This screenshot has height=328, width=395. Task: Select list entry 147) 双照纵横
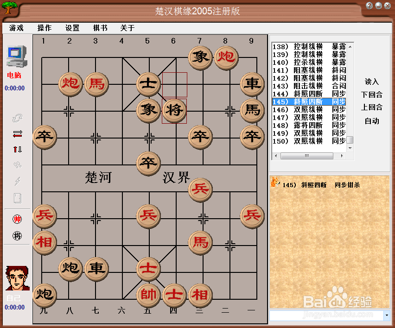coord(309,117)
